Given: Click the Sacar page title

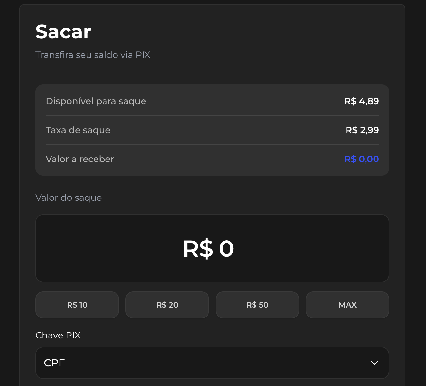Looking at the screenshot, I should [x=63, y=31].
